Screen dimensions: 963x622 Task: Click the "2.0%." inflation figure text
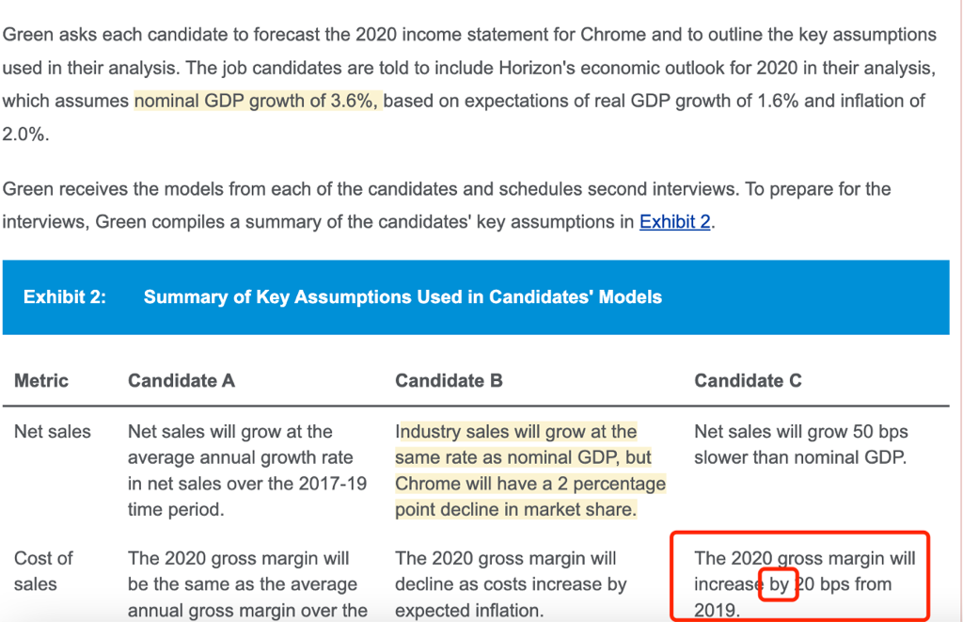point(25,135)
